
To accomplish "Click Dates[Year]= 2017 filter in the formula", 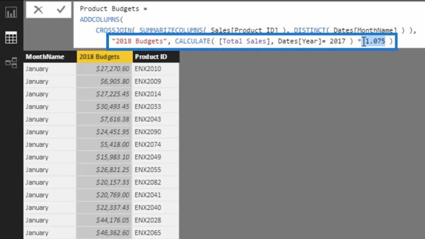I will tap(312, 41).
